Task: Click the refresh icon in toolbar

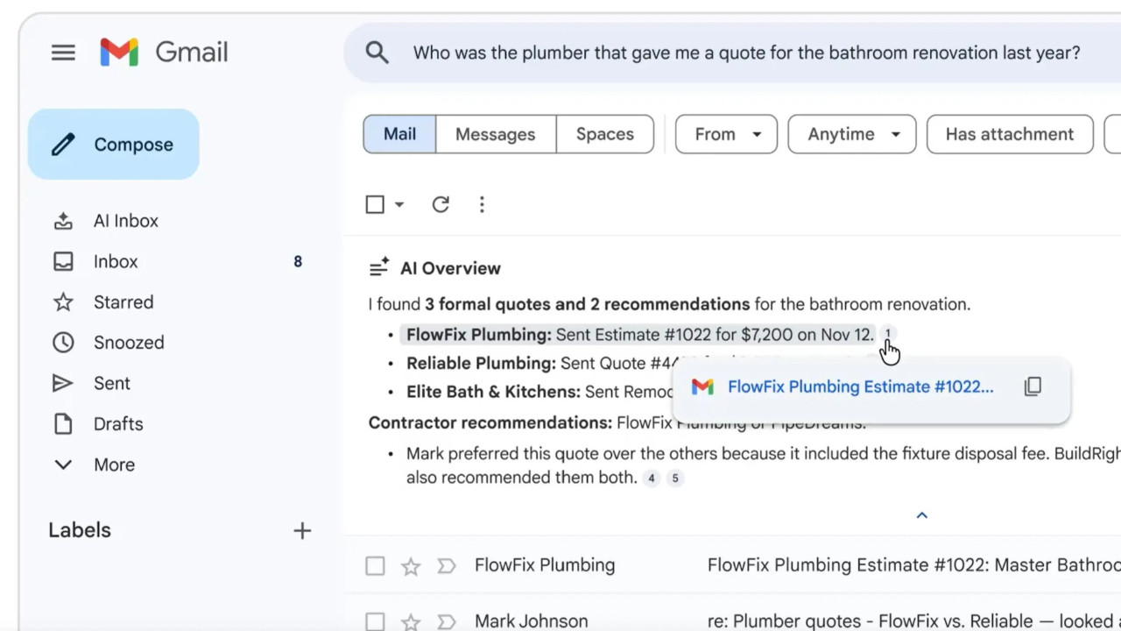Action: click(441, 204)
